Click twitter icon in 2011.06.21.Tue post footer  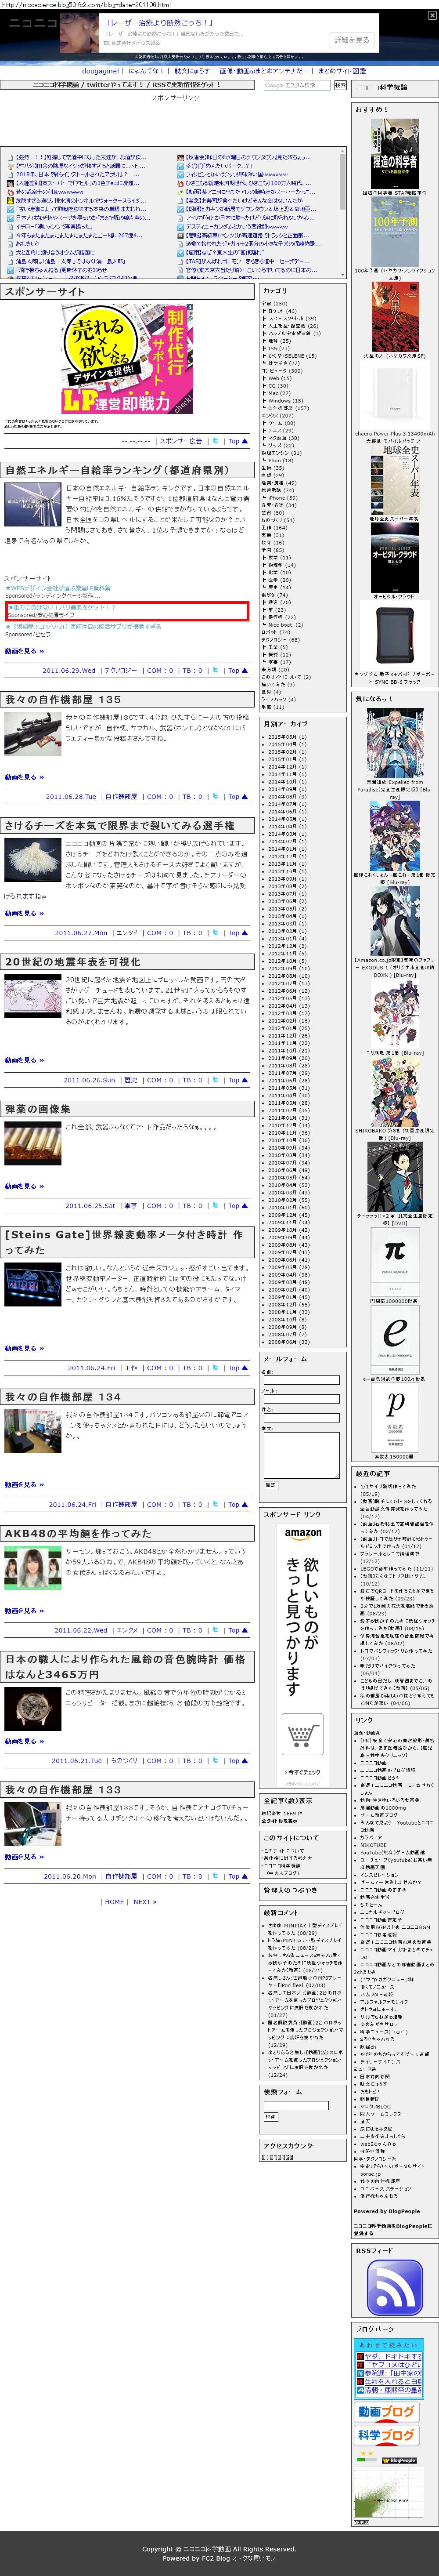[x=215, y=1761]
